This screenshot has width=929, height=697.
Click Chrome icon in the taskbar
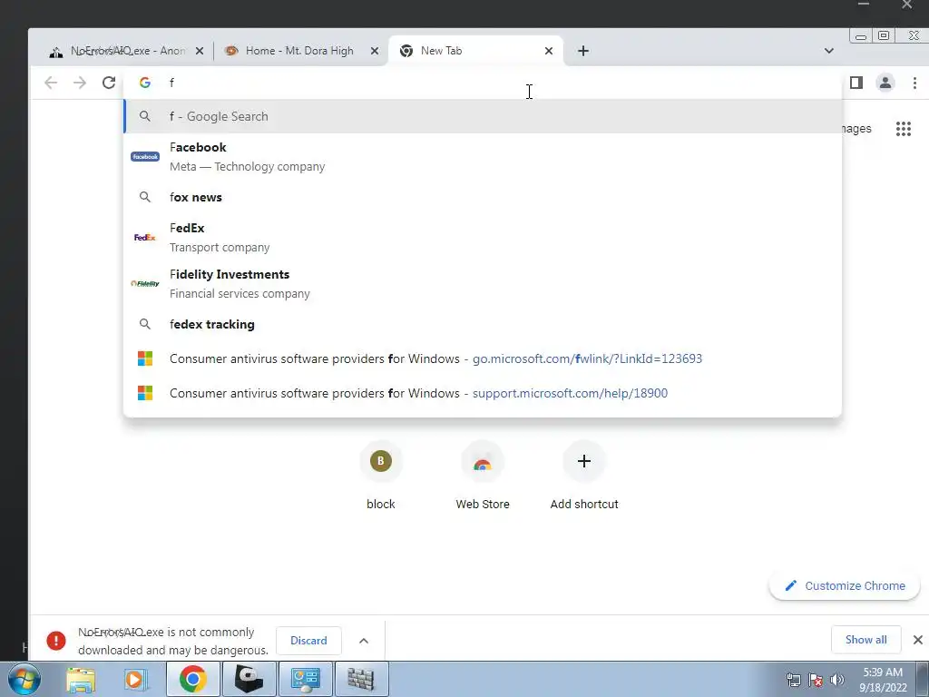click(x=193, y=679)
